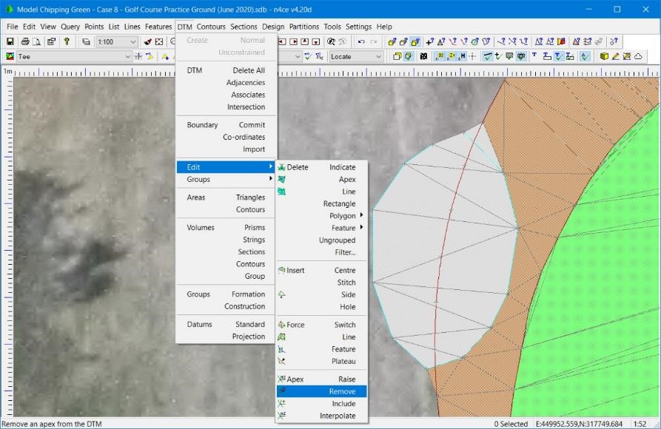The height and width of the screenshot is (429, 661).
Task: Choose Volumes Prisms in the DTM menu
Action: [225, 228]
